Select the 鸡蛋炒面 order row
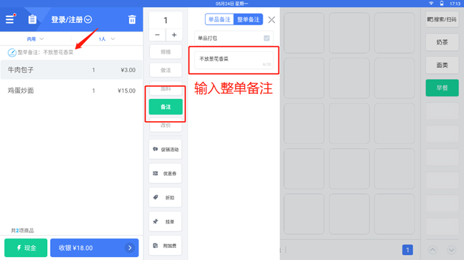Viewport: 464px width, 260px height. [71, 90]
